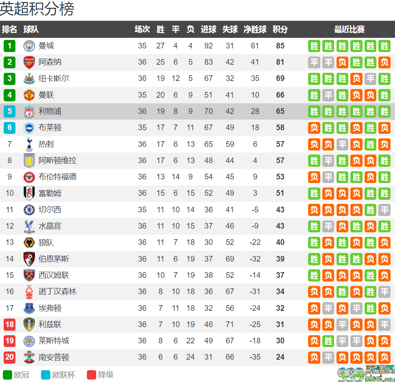Click the red rank 20 badge
Screen dimensions: 395x382
pos(10,357)
